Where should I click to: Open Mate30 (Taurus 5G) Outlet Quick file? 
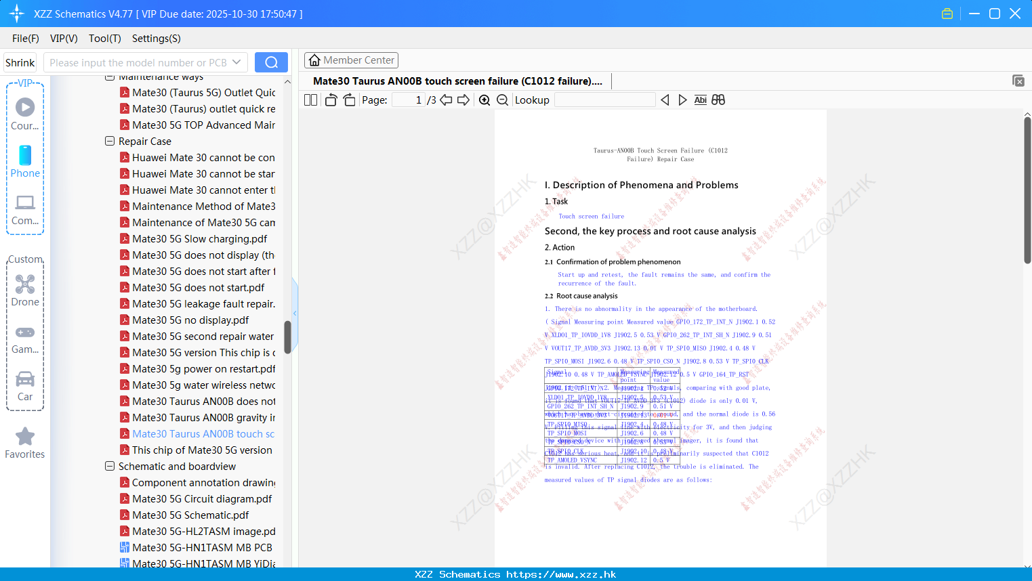197,92
